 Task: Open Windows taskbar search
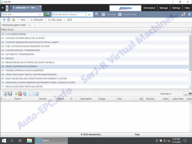(x=12, y=141)
